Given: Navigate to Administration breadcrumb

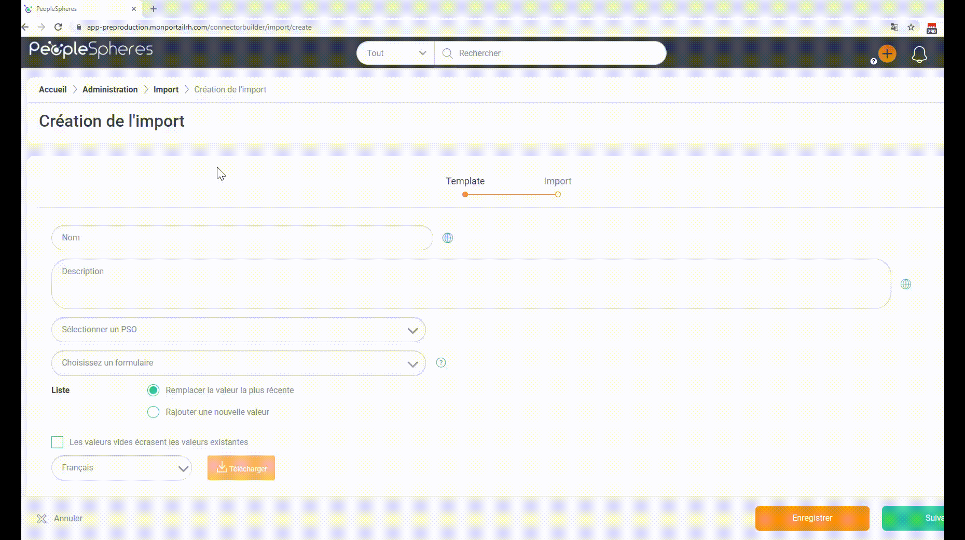Looking at the screenshot, I should coord(110,89).
